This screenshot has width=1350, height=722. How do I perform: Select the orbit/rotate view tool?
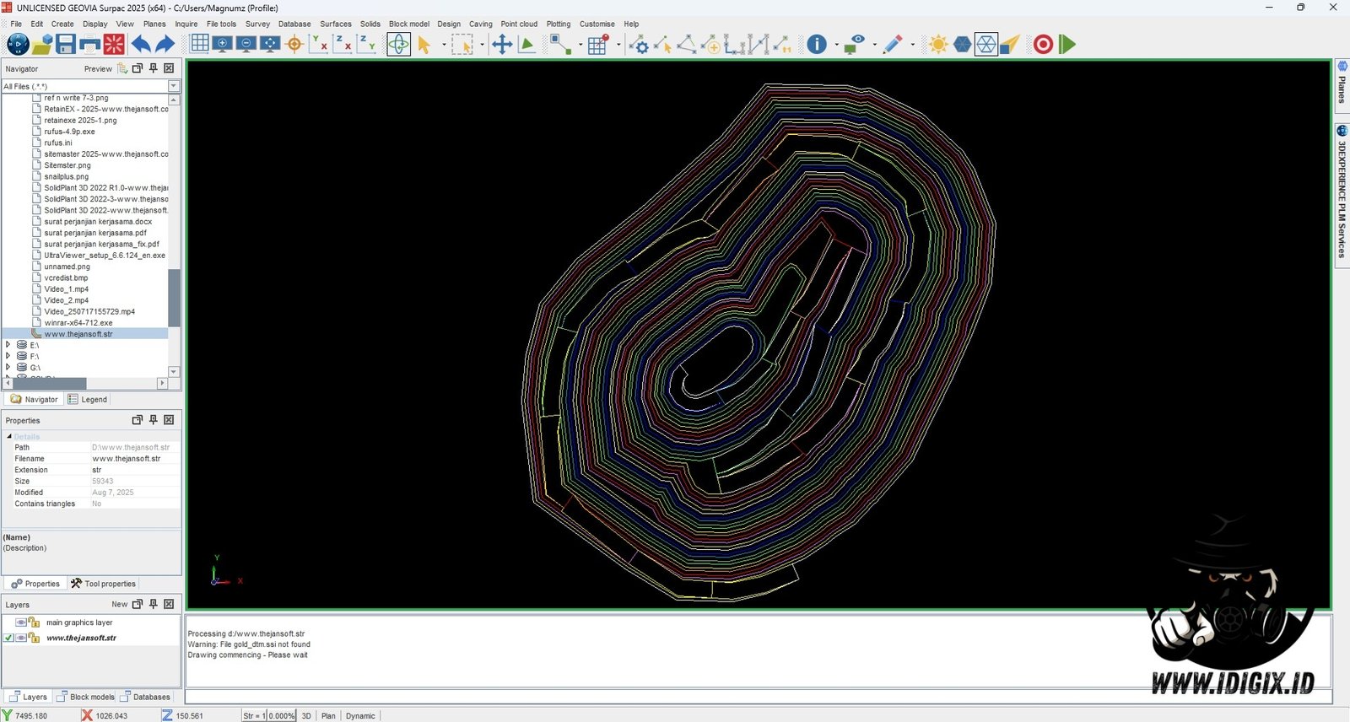(x=398, y=44)
